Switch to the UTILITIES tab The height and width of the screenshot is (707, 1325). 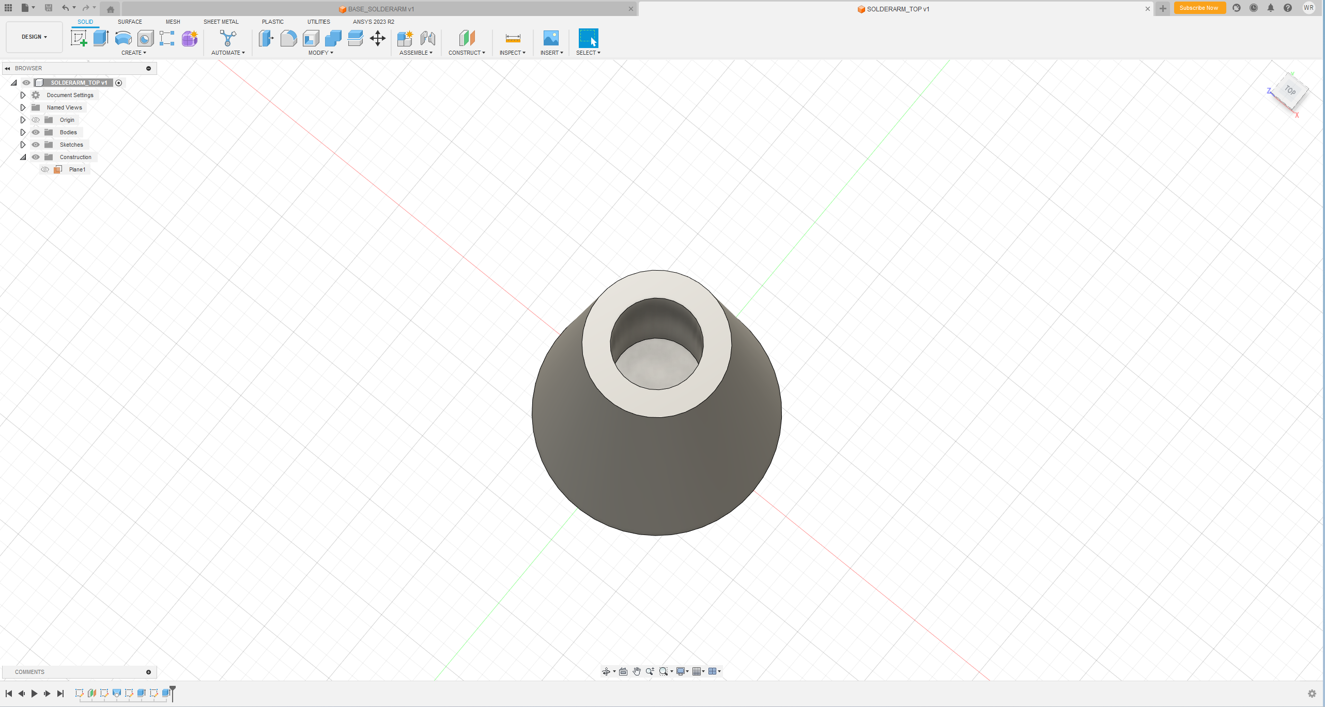point(319,22)
